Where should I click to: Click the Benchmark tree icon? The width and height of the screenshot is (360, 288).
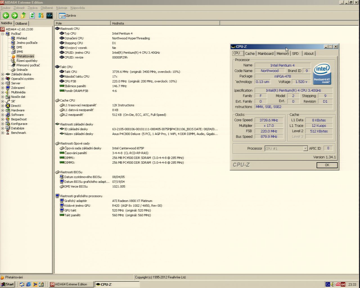[8, 133]
